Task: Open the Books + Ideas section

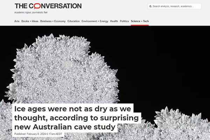Action: 30,21
